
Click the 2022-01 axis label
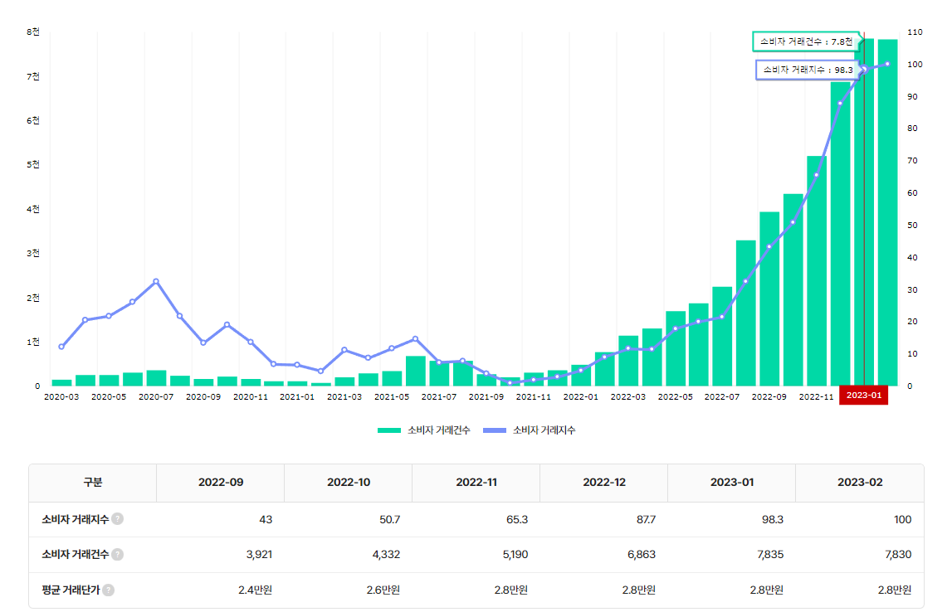click(x=580, y=396)
